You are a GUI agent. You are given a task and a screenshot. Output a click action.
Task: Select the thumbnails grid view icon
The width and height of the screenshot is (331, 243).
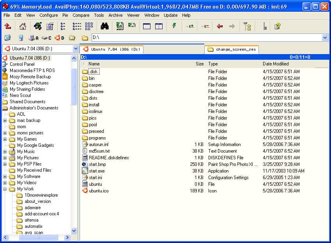pos(89,26)
